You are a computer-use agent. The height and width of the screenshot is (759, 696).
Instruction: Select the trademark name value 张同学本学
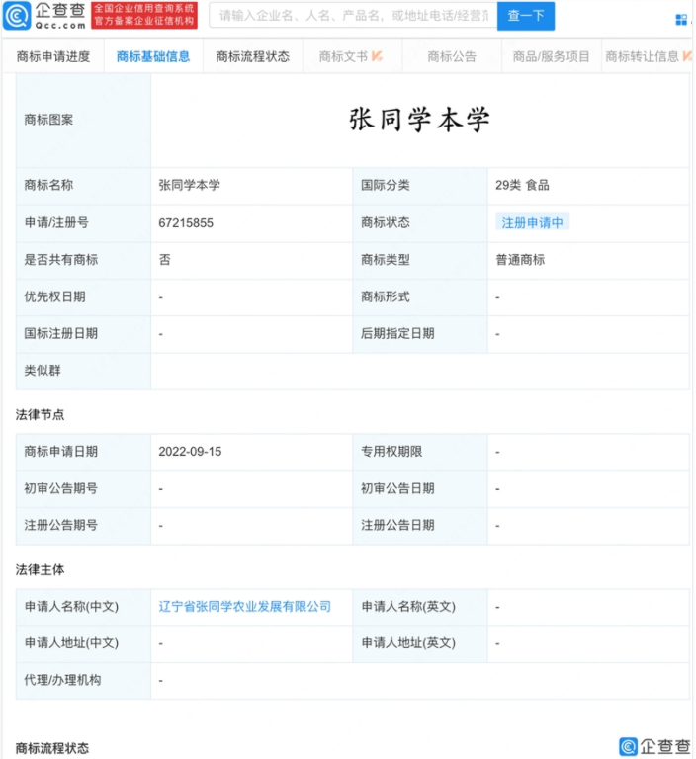[190, 185]
